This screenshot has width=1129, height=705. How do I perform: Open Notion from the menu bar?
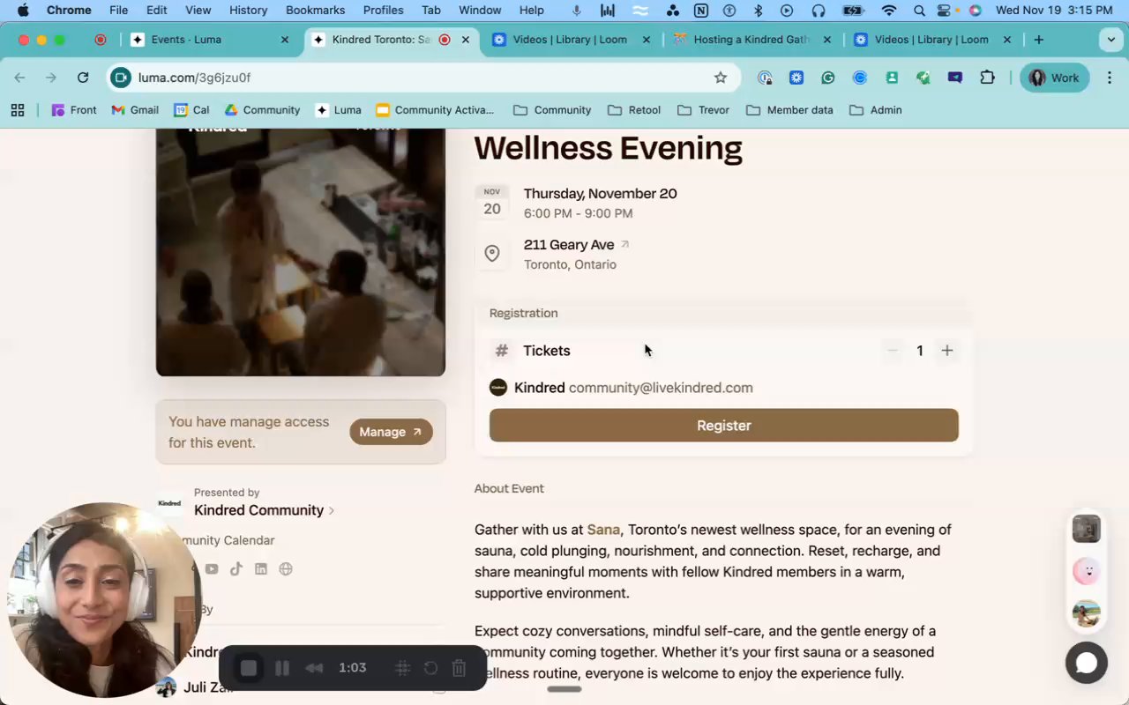click(x=701, y=11)
